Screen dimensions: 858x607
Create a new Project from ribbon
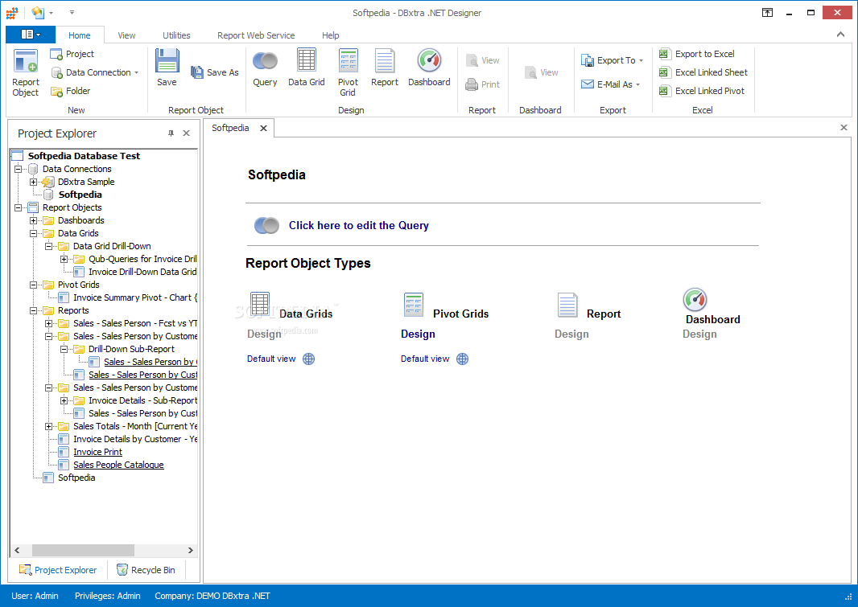72,54
